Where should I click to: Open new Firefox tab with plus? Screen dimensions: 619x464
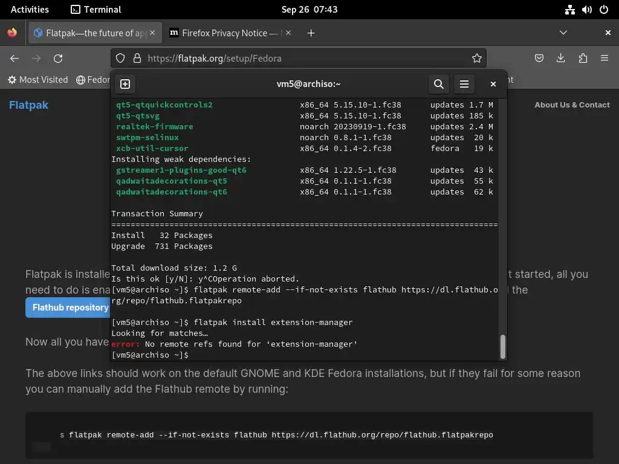pyautogui.click(x=311, y=33)
